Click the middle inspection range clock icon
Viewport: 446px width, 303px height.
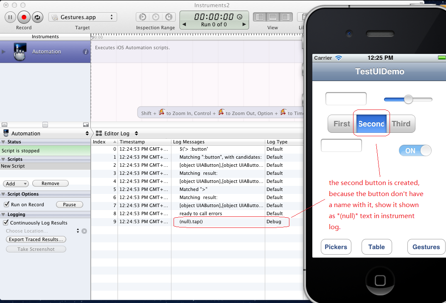point(156,17)
